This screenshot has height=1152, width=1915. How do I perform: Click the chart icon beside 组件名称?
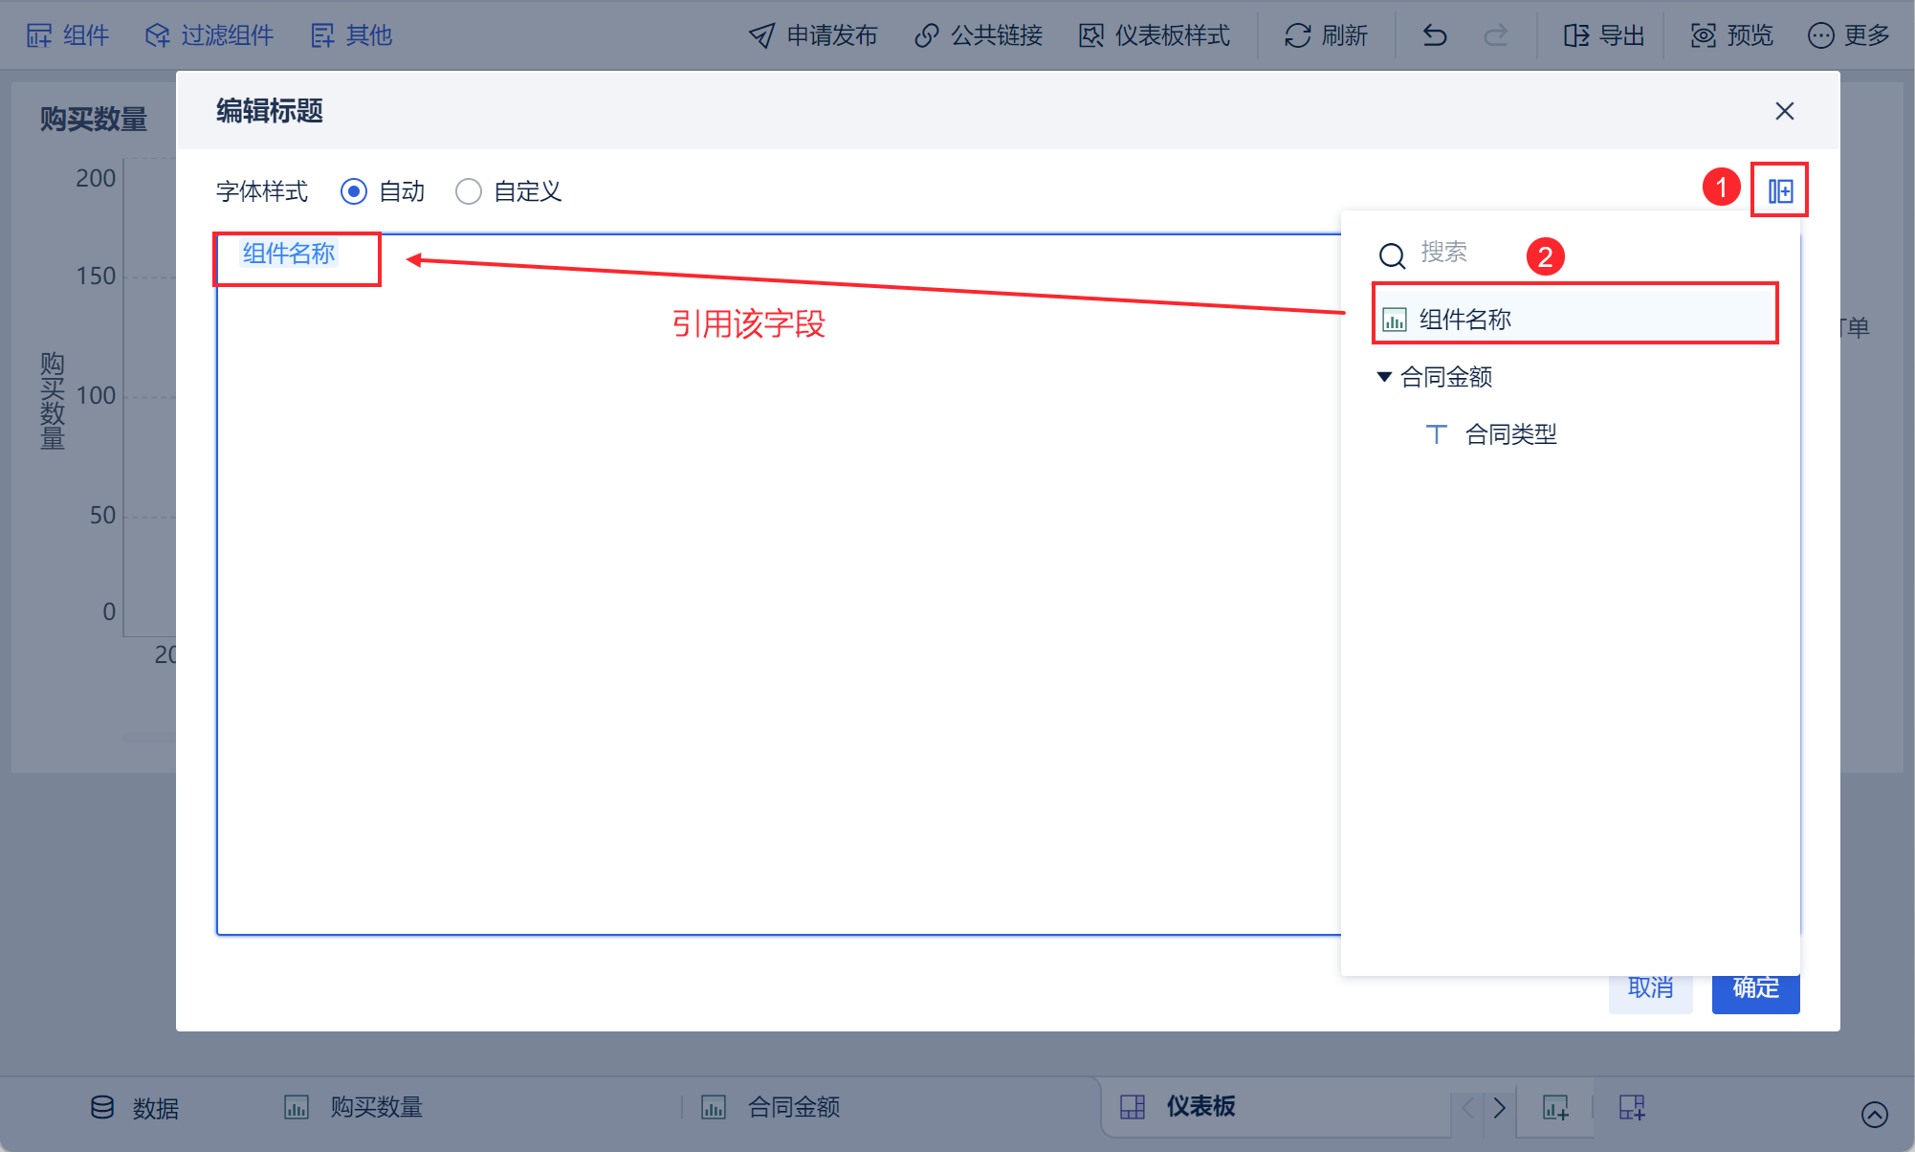pos(1395,320)
